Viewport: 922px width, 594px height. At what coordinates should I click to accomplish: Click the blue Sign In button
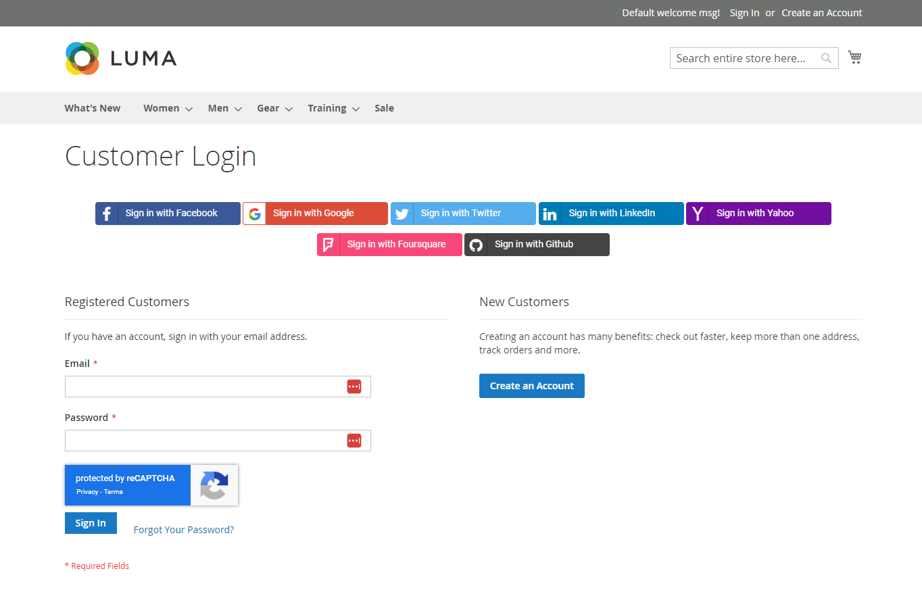(x=91, y=523)
